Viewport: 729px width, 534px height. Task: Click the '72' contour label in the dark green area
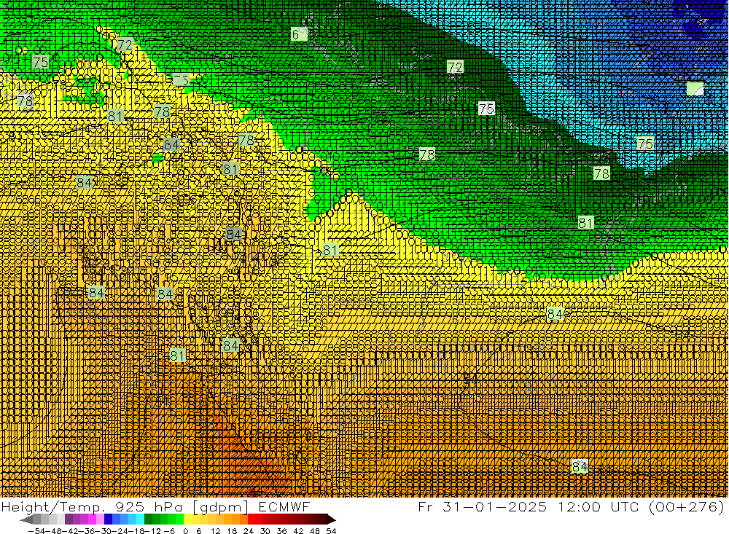click(455, 67)
